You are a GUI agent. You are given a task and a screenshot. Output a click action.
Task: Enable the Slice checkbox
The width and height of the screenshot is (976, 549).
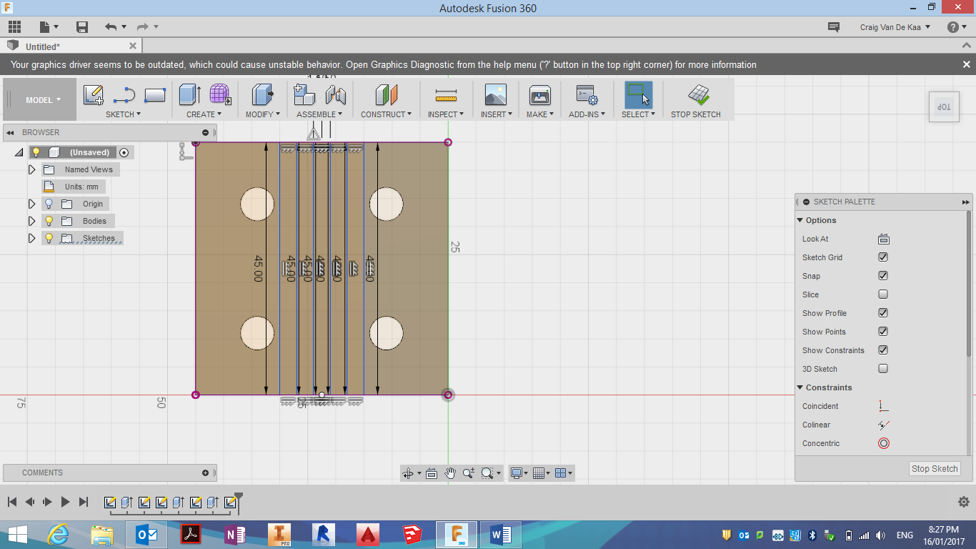coord(883,295)
